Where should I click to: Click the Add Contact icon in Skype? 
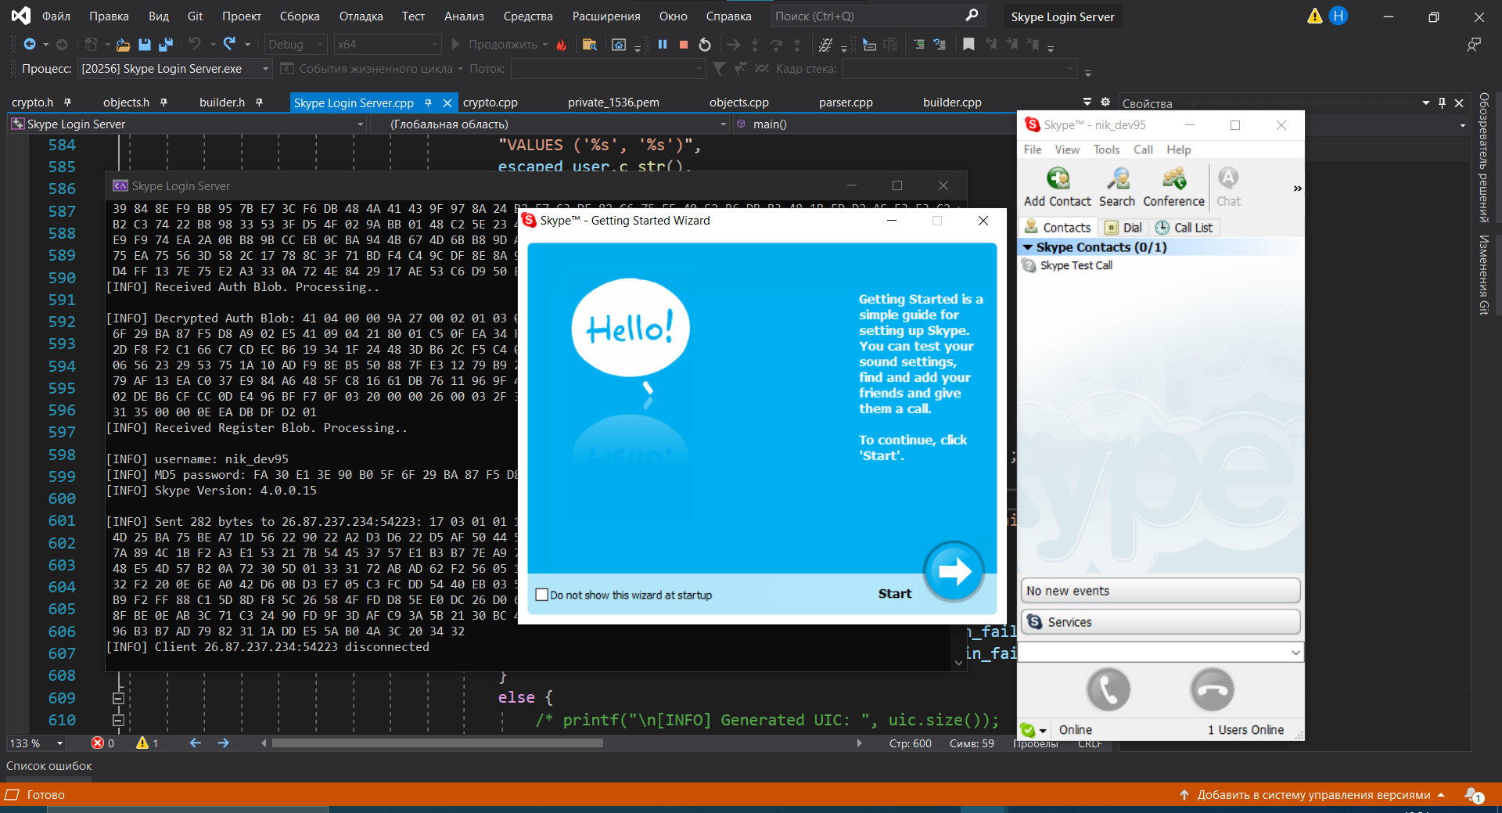(1058, 179)
